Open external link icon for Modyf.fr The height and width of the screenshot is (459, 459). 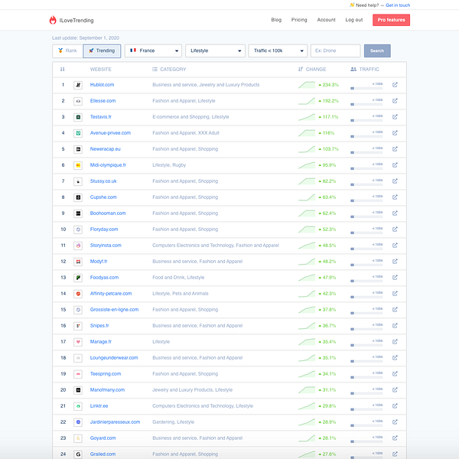pyautogui.click(x=395, y=262)
